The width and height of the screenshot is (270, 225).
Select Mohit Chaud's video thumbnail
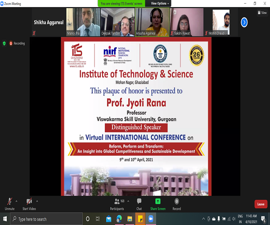click(221, 22)
